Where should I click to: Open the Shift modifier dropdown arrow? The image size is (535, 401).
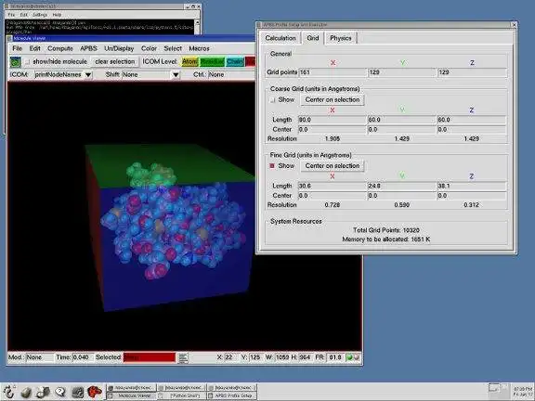[176, 74]
